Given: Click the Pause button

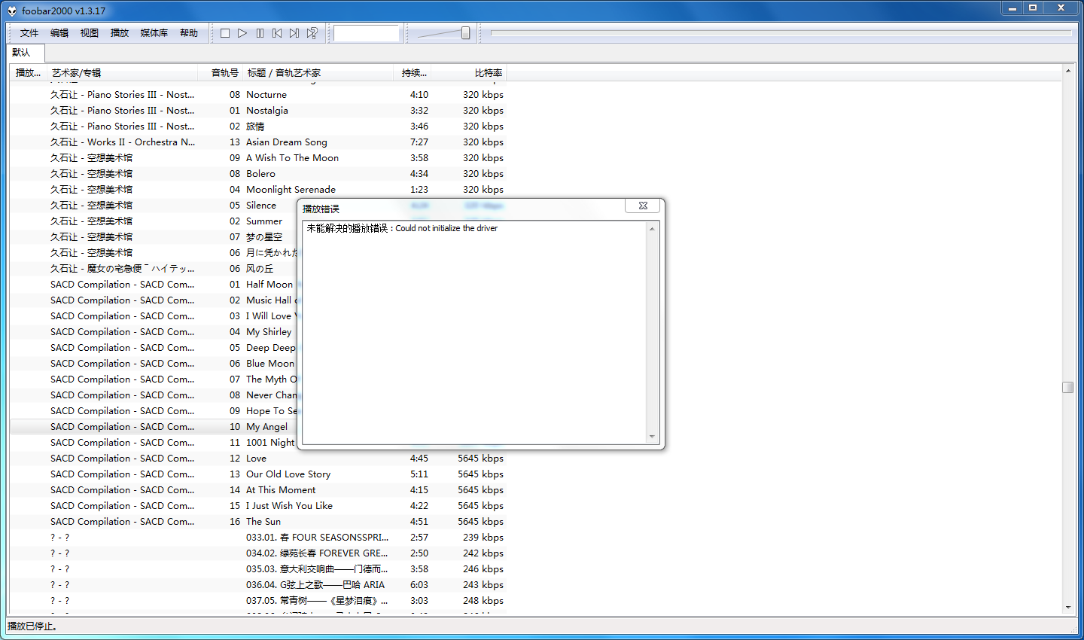Looking at the screenshot, I should 260,33.
